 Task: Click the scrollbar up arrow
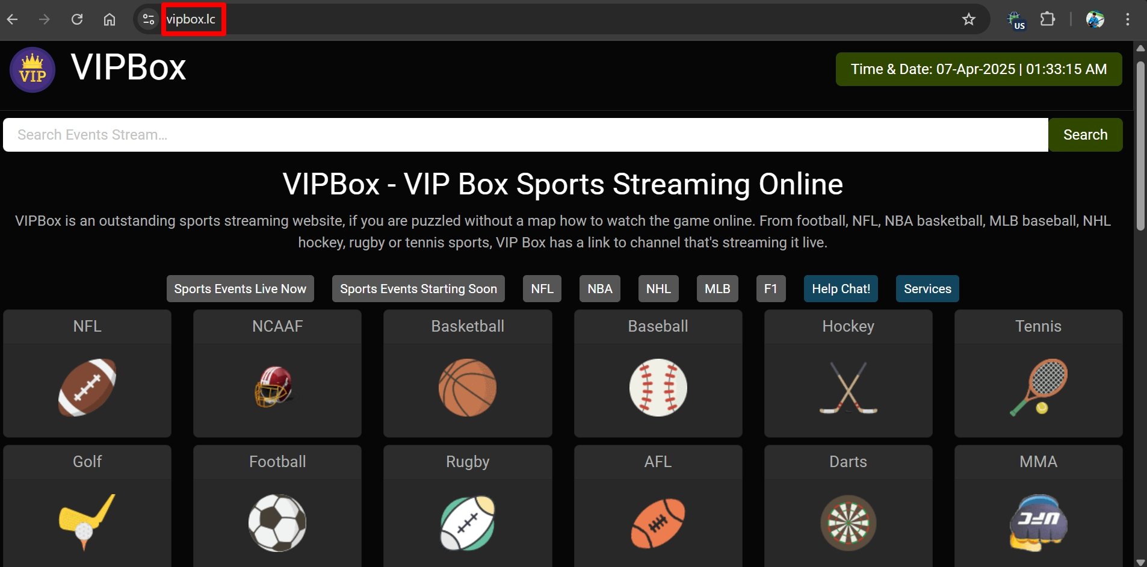coord(1140,48)
